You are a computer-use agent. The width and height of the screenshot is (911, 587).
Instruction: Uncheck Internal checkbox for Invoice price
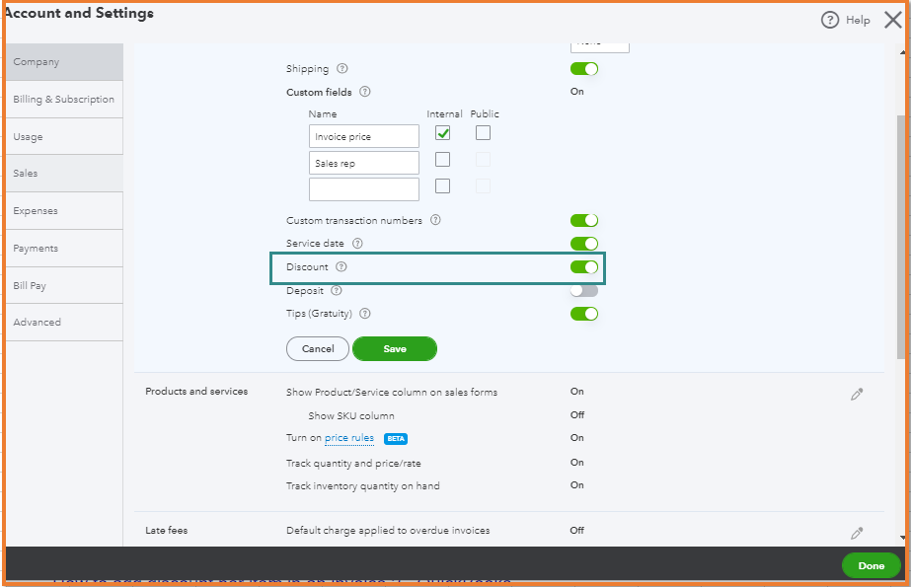tap(442, 133)
